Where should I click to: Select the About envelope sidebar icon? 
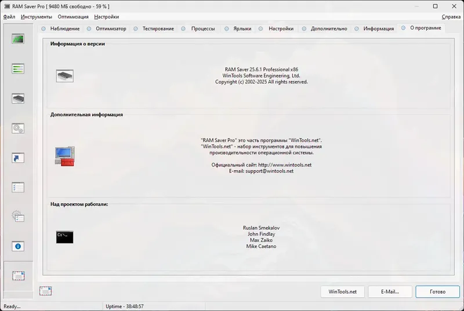[x=18, y=276]
